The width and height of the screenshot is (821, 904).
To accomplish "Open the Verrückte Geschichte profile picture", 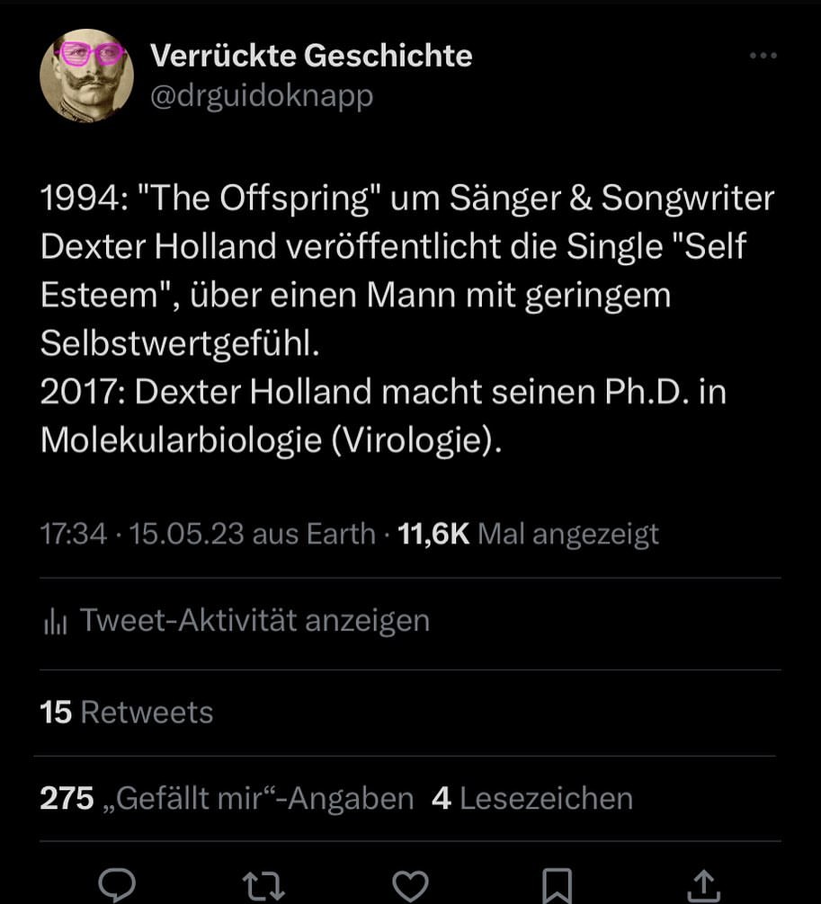I will 87,75.
